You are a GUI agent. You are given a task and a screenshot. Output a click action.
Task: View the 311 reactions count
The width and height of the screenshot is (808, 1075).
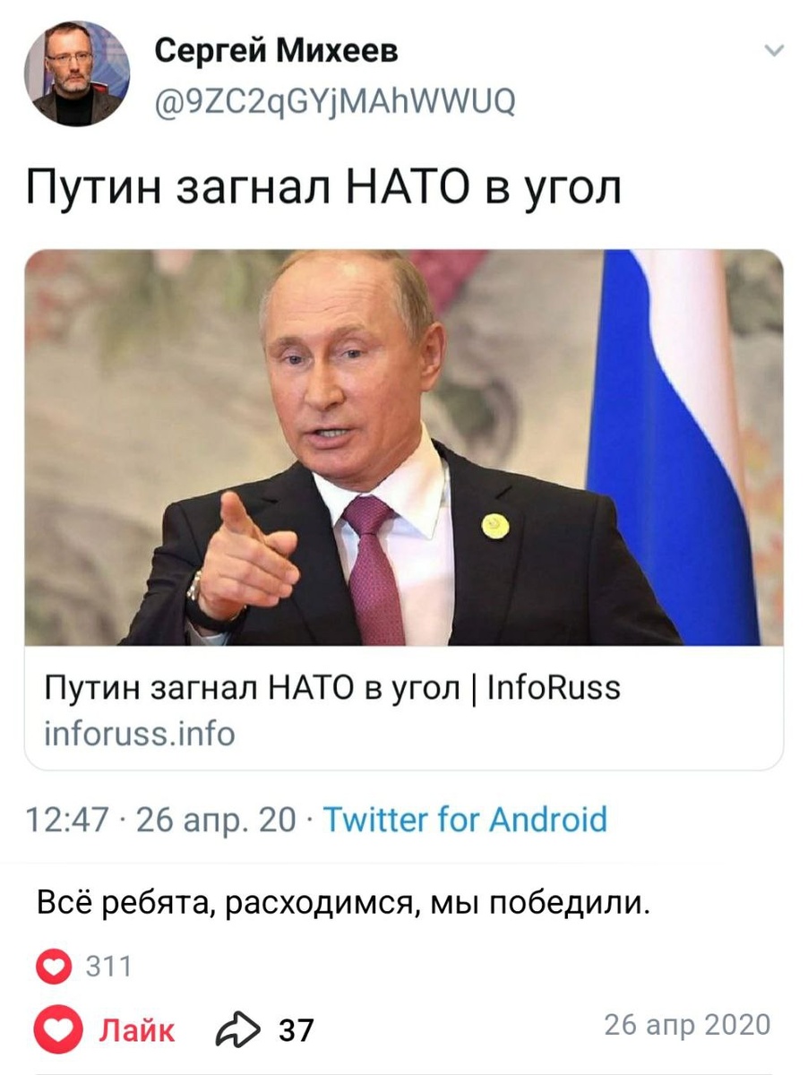(x=108, y=967)
